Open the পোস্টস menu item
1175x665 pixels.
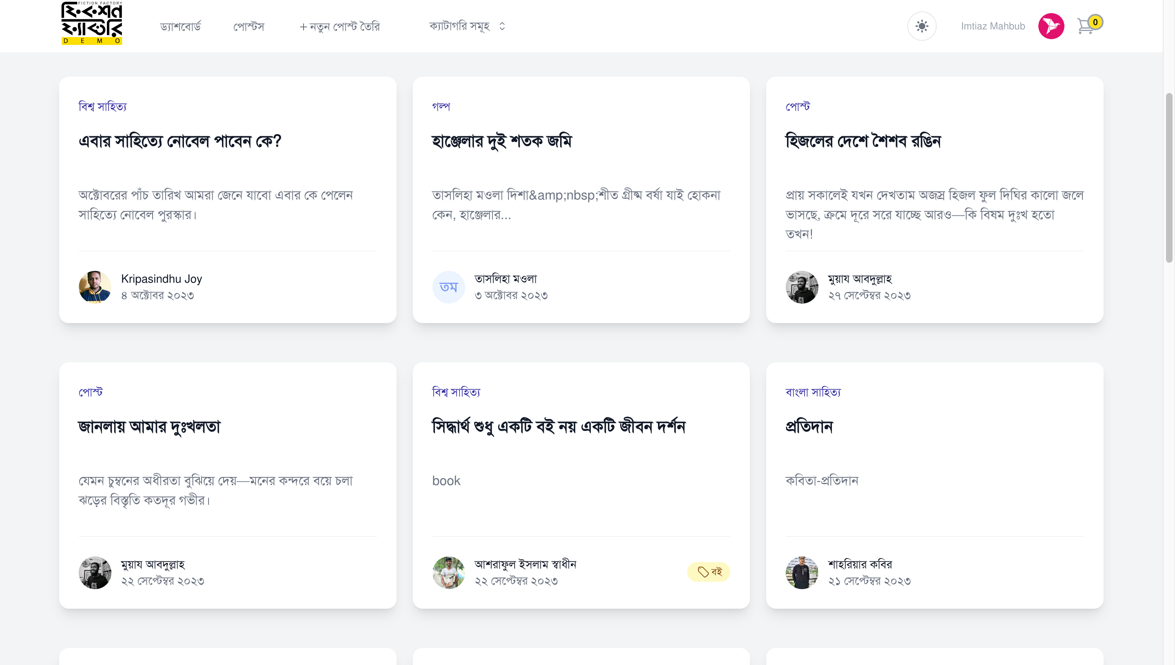(248, 27)
